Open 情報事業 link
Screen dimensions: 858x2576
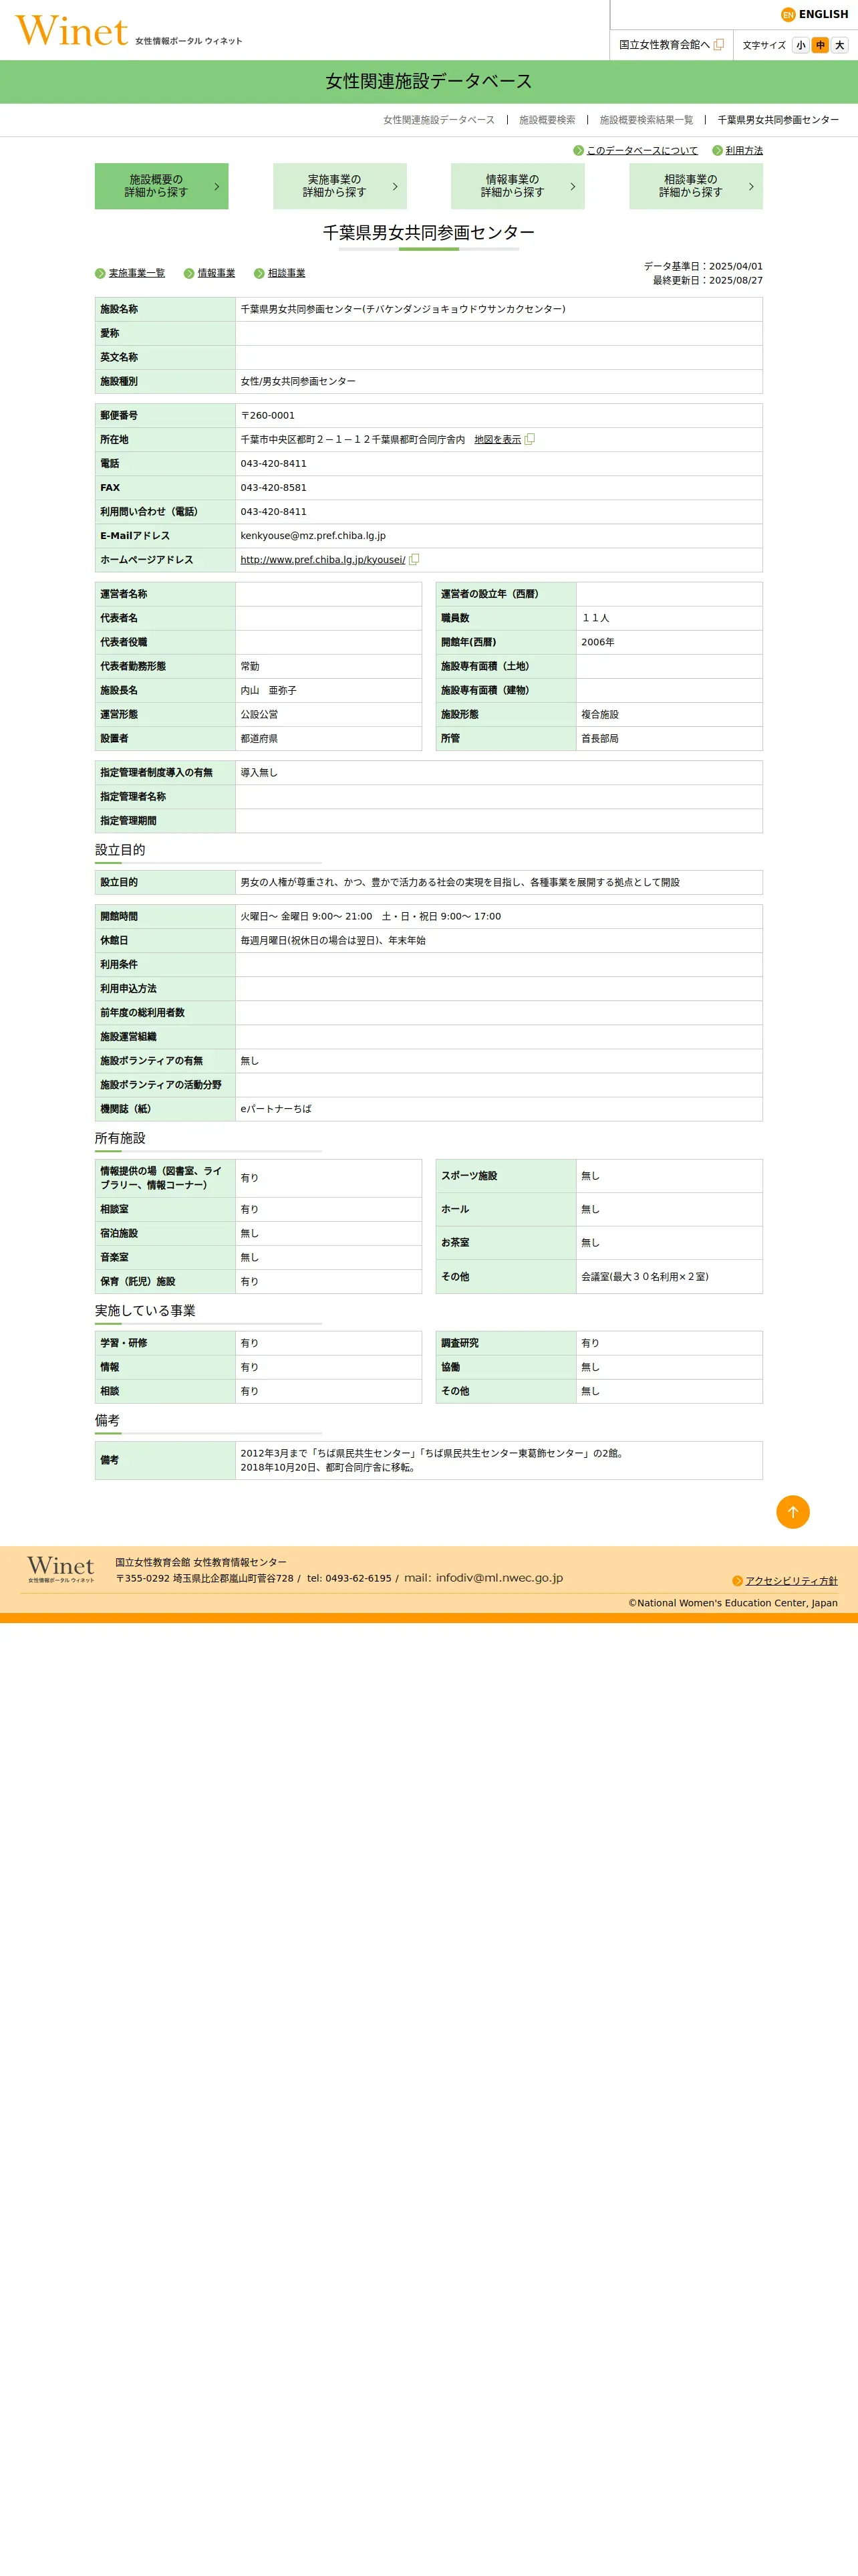coord(217,273)
